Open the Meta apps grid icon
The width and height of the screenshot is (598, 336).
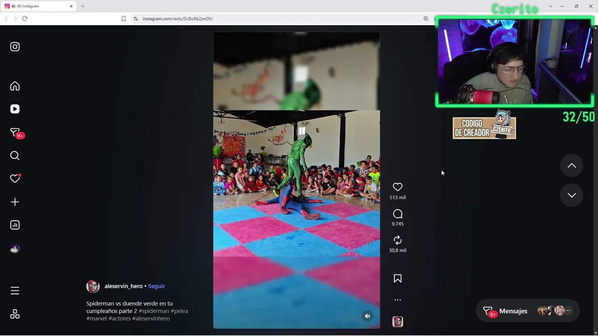(15, 314)
